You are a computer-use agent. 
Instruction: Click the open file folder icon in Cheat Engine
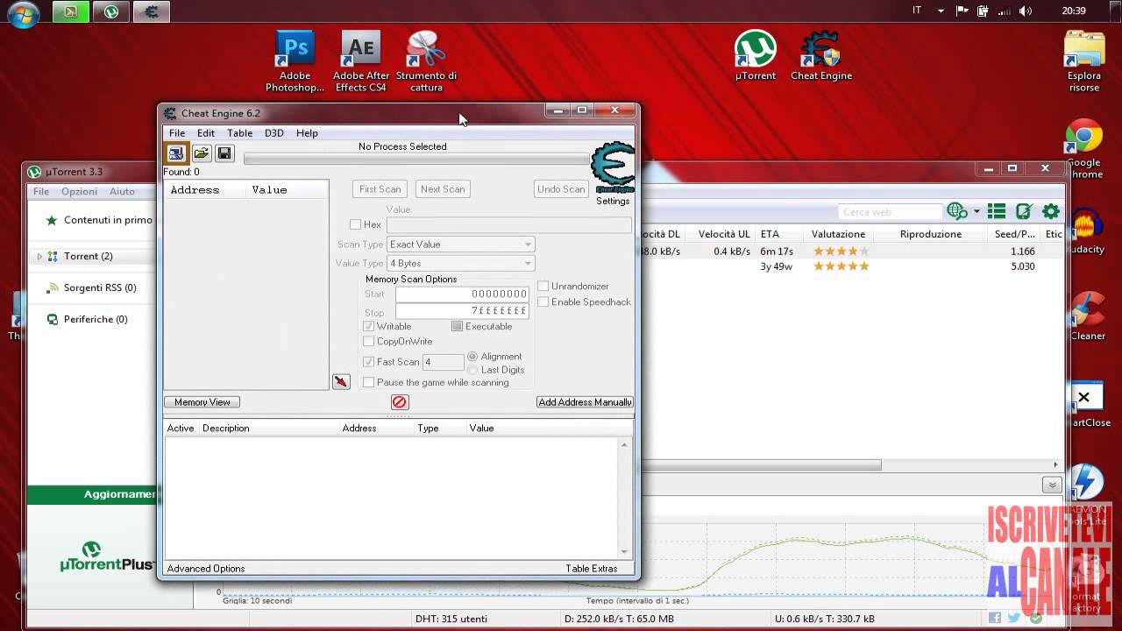[x=201, y=153]
